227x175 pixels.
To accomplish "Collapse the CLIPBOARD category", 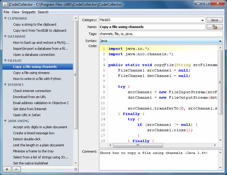I will (5, 18).
